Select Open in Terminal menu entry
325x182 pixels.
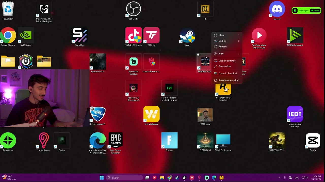click(227, 73)
